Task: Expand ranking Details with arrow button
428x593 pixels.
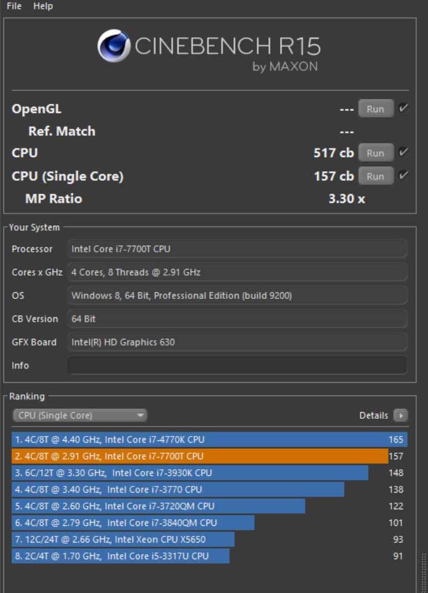Action: [400, 415]
